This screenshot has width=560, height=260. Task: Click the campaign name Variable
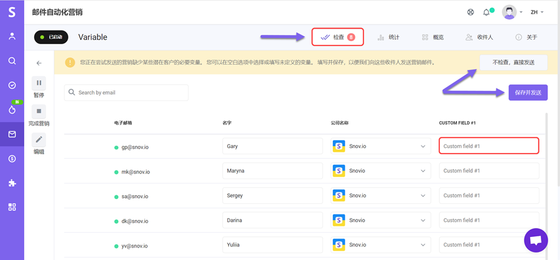point(93,37)
